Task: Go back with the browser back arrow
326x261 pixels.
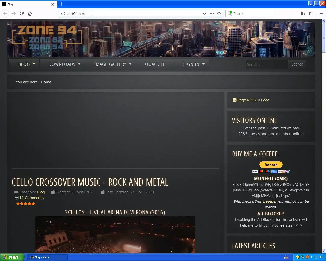Action: (5, 14)
